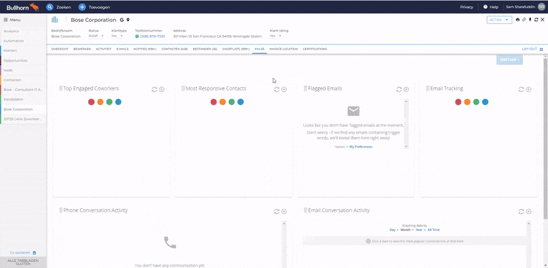Go to the Bullhorn home logo

click(x=23, y=7)
